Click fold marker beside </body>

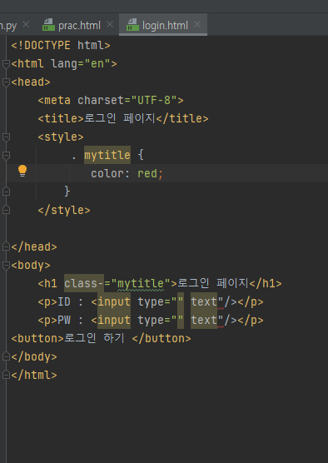(x=6, y=356)
